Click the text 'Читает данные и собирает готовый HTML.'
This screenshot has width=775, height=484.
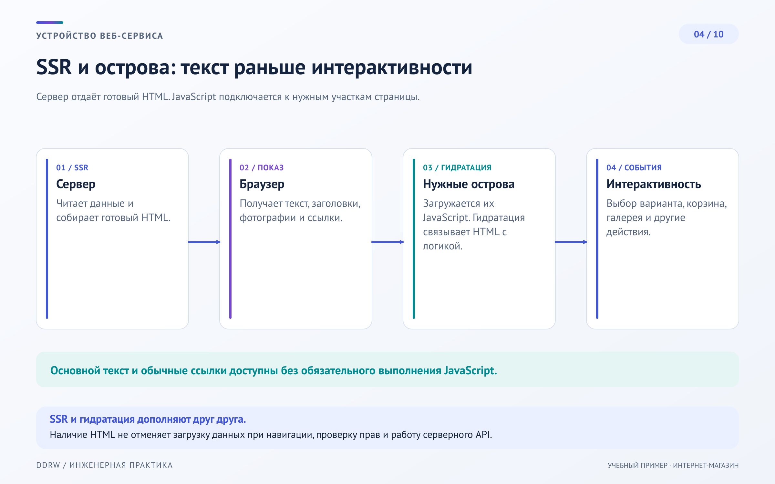coord(113,210)
